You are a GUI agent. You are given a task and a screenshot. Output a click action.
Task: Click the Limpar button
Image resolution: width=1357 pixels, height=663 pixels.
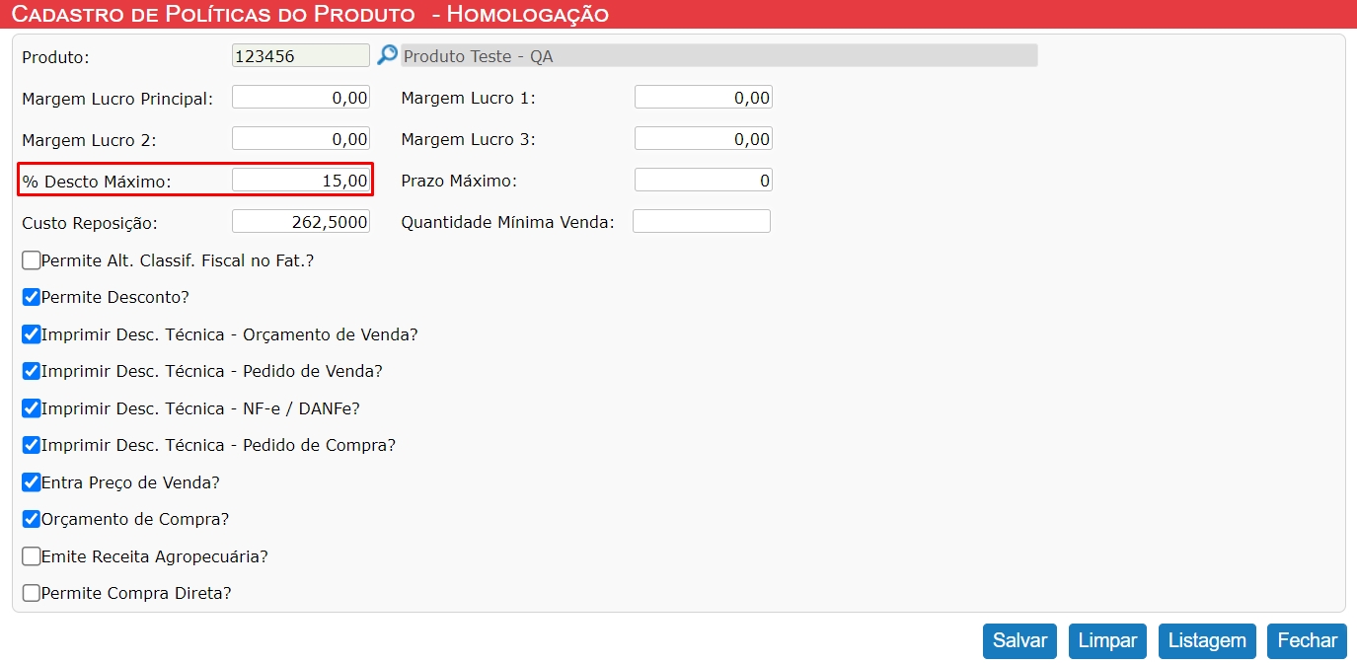[x=1107, y=640]
